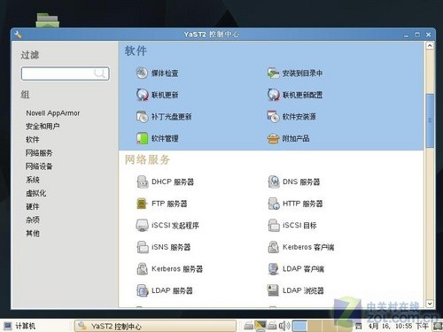Open the DHCP 服务器 icon

pyautogui.click(x=143, y=181)
